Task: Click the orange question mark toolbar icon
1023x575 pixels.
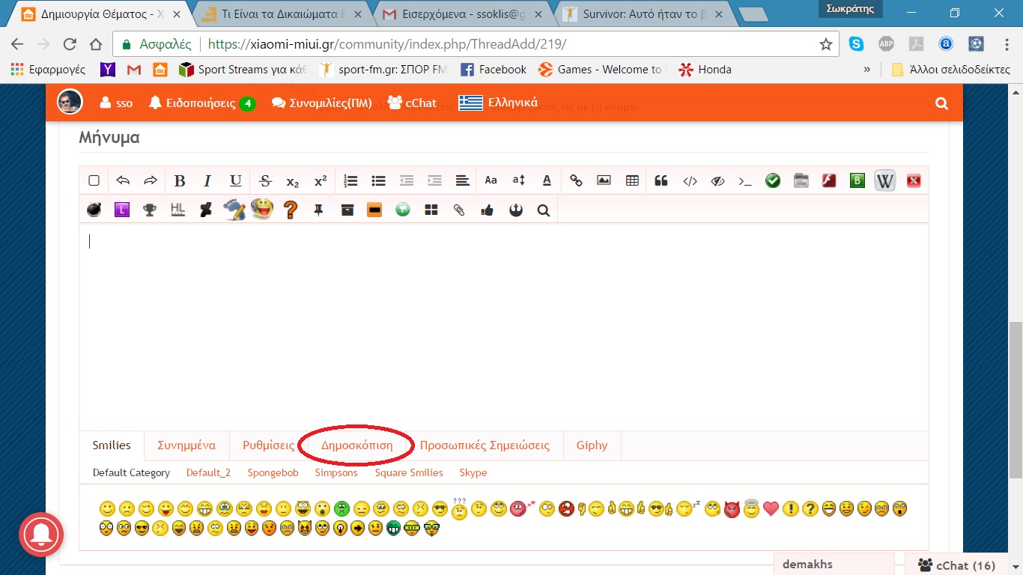Action: 291,210
